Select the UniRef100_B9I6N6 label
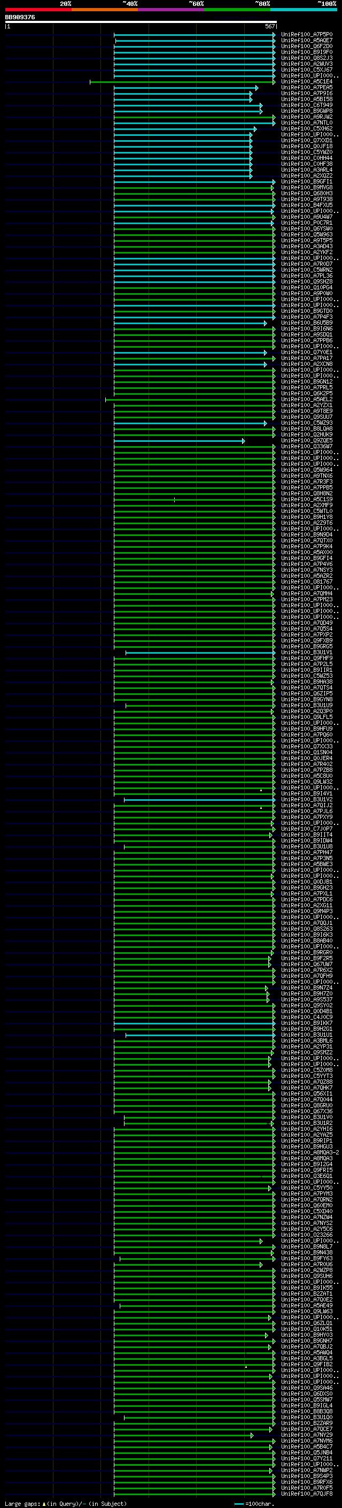Image resolution: width=342 pixels, height=1508 pixels. [x=306, y=329]
